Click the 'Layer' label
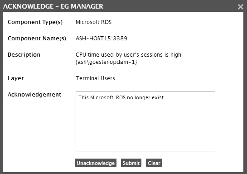The image size is (247, 174). (16, 78)
